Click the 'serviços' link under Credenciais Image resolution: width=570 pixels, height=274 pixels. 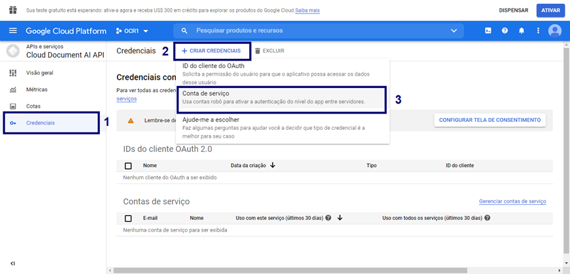click(x=127, y=99)
